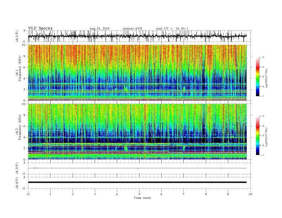Click the time axis tick label '1'
Screen dimensions: 282x218
[51, 194]
